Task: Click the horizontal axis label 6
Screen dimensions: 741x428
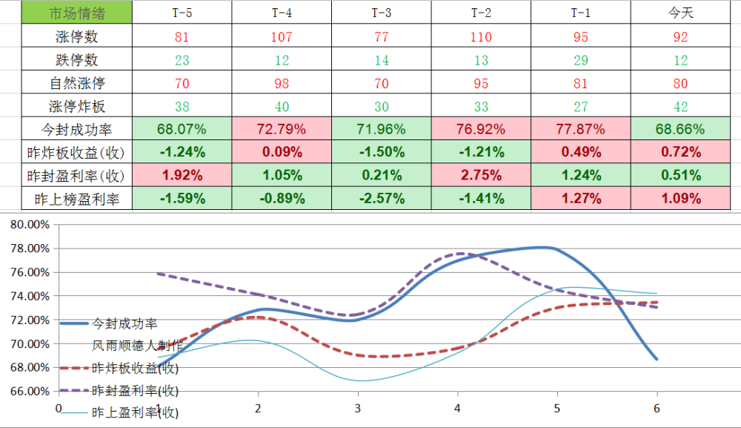Action: pos(657,408)
